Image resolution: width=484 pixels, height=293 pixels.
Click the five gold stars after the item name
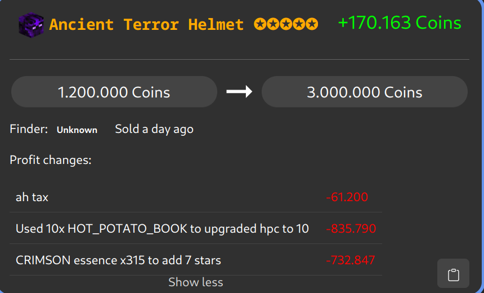[286, 25]
